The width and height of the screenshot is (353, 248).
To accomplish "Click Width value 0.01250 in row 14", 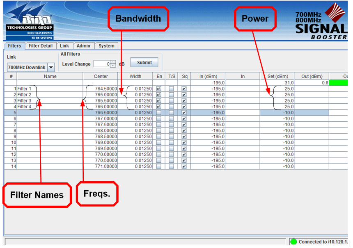I will pos(143,166).
